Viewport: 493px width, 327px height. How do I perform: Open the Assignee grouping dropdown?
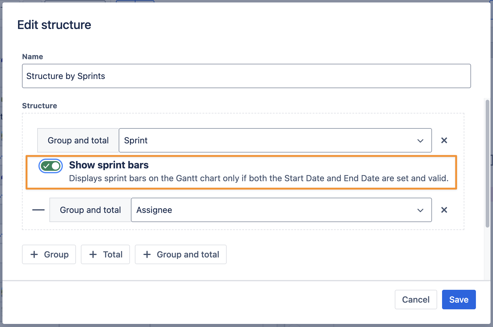coord(275,210)
